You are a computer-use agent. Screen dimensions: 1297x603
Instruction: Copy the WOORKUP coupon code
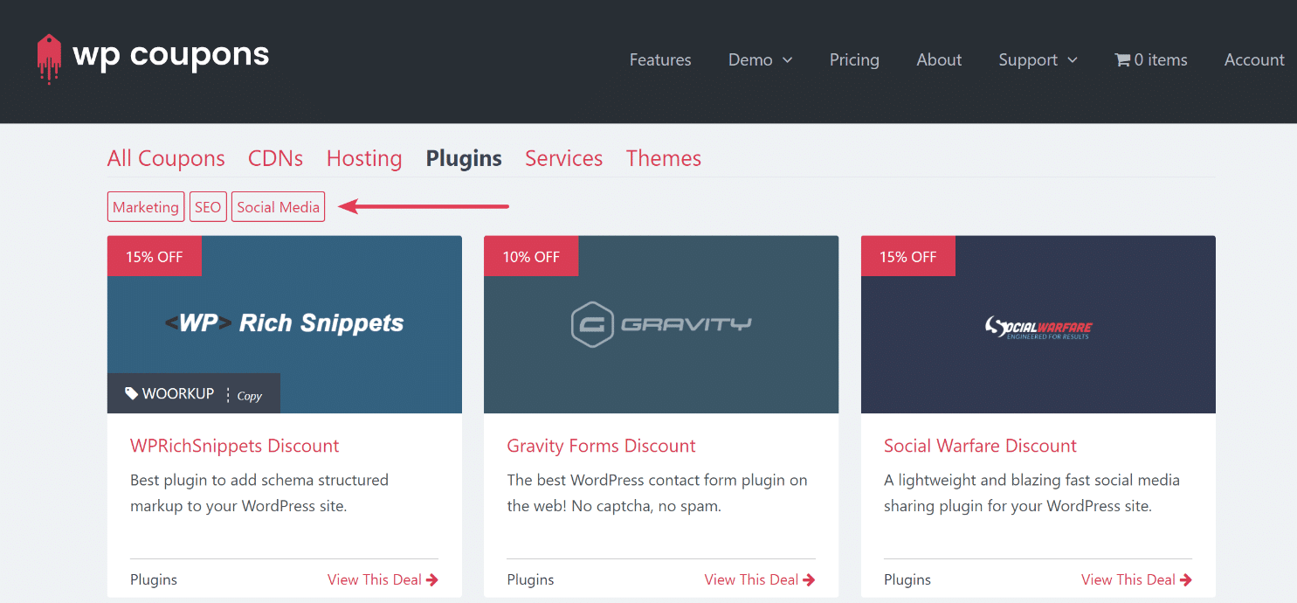tap(249, 396)
